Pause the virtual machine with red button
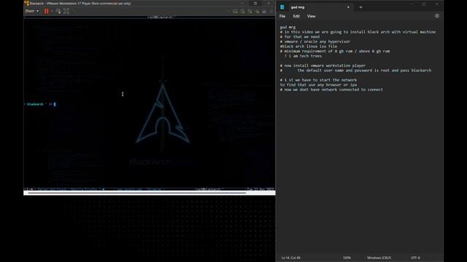The height and width of the screenshot is (262, 467). (x=47, y=11)
